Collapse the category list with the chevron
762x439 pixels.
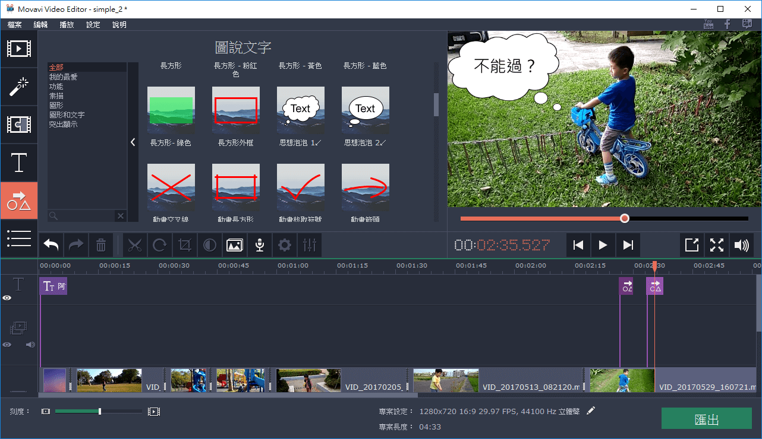(x=133, y=142)
